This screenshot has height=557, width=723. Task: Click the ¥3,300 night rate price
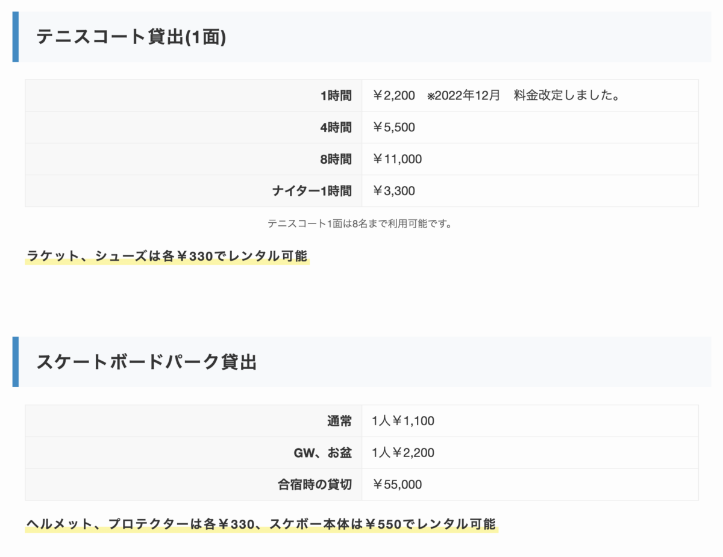pyautogui.click(x=394, y=191)
